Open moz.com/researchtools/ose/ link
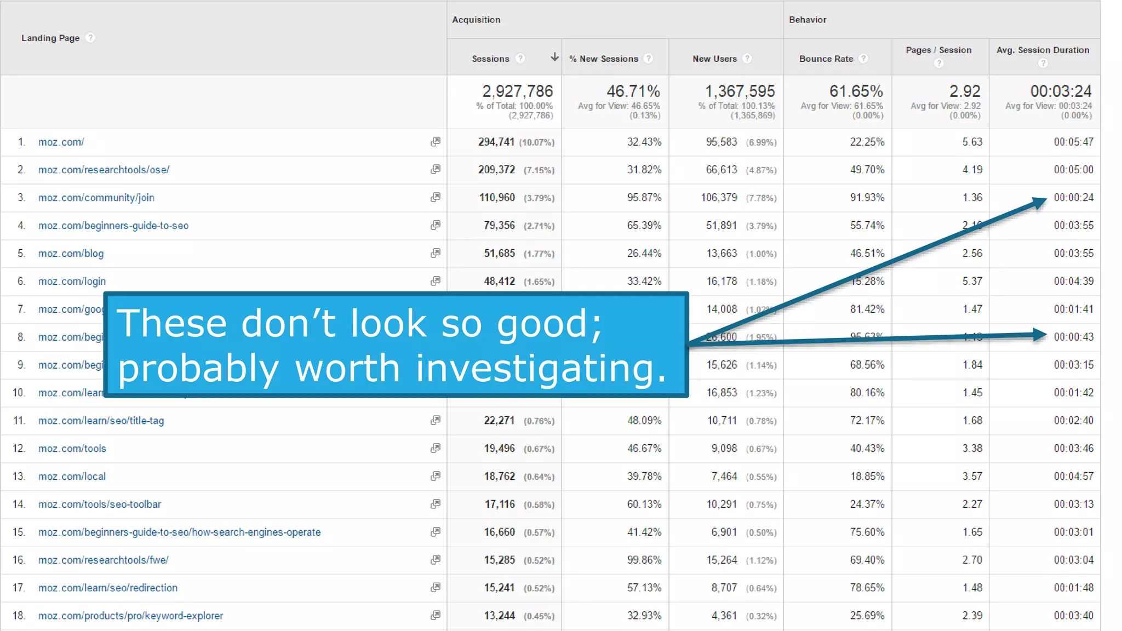The image size is (1122, 631). coord(104,170)
